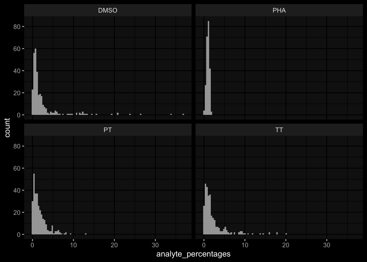
Task: Click y-axis tick 20 beside DMSO panel
Action: (17, 93)
